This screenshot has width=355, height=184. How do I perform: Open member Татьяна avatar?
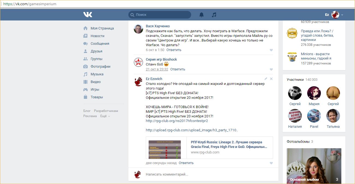click(333, 116)
